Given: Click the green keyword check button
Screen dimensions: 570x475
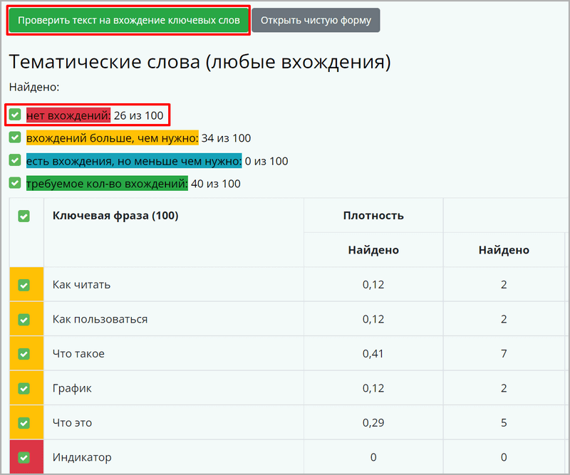Looking at the screenshot, I should [128, 21].
